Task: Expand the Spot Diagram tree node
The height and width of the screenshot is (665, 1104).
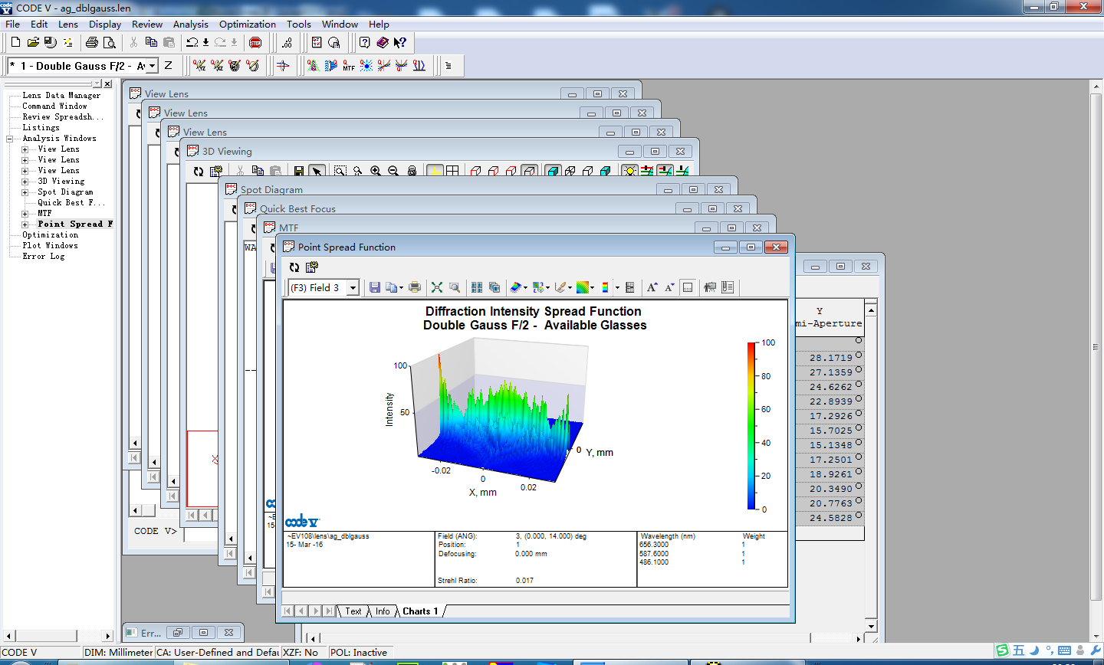Action: (25, 192)
